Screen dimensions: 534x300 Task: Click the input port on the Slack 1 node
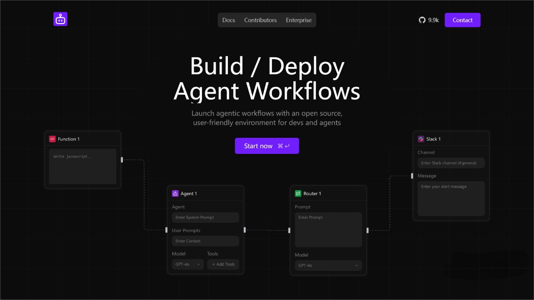pyautogui.click(x=413, y=176)
